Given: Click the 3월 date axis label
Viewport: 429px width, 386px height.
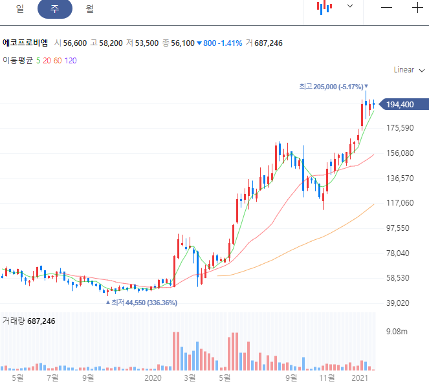Looking at the screenshot, I should (190, 378).
